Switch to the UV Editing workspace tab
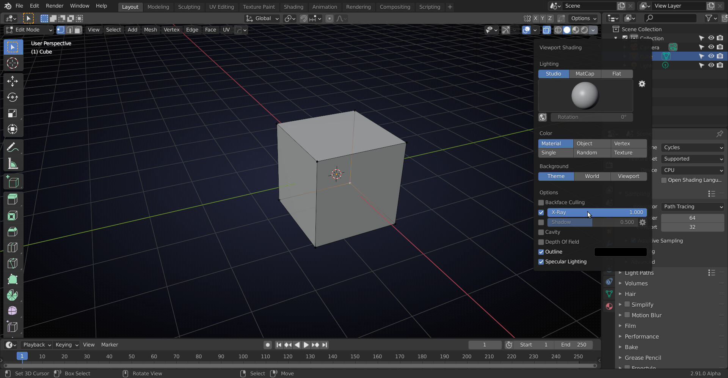 pos(221,7)
